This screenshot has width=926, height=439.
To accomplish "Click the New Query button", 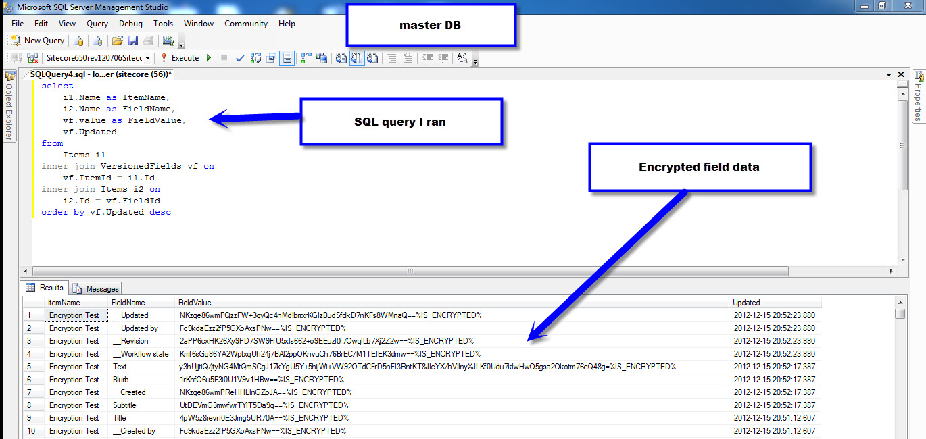I will point(38,41).
